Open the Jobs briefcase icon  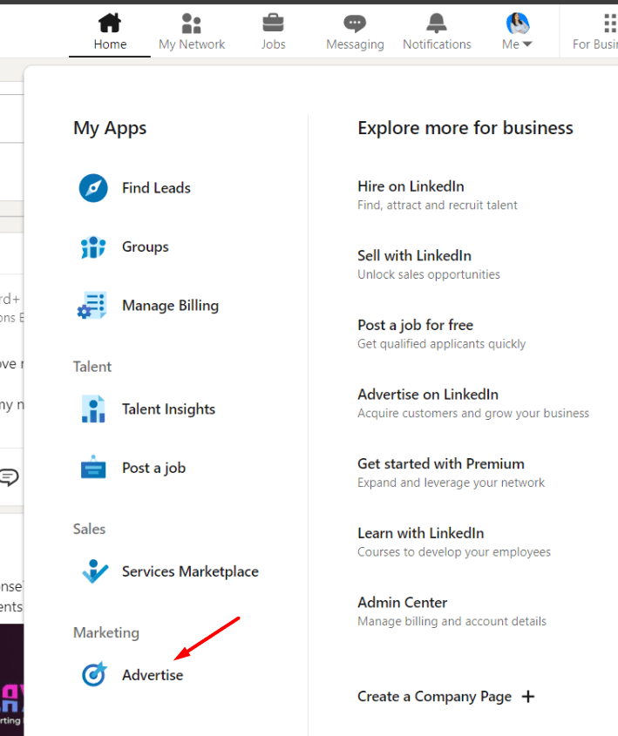click(273, 23)
